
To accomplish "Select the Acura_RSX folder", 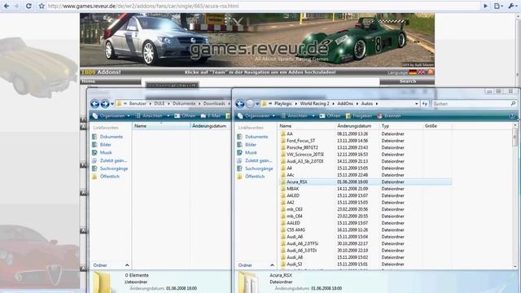I will tap(366, 182).
